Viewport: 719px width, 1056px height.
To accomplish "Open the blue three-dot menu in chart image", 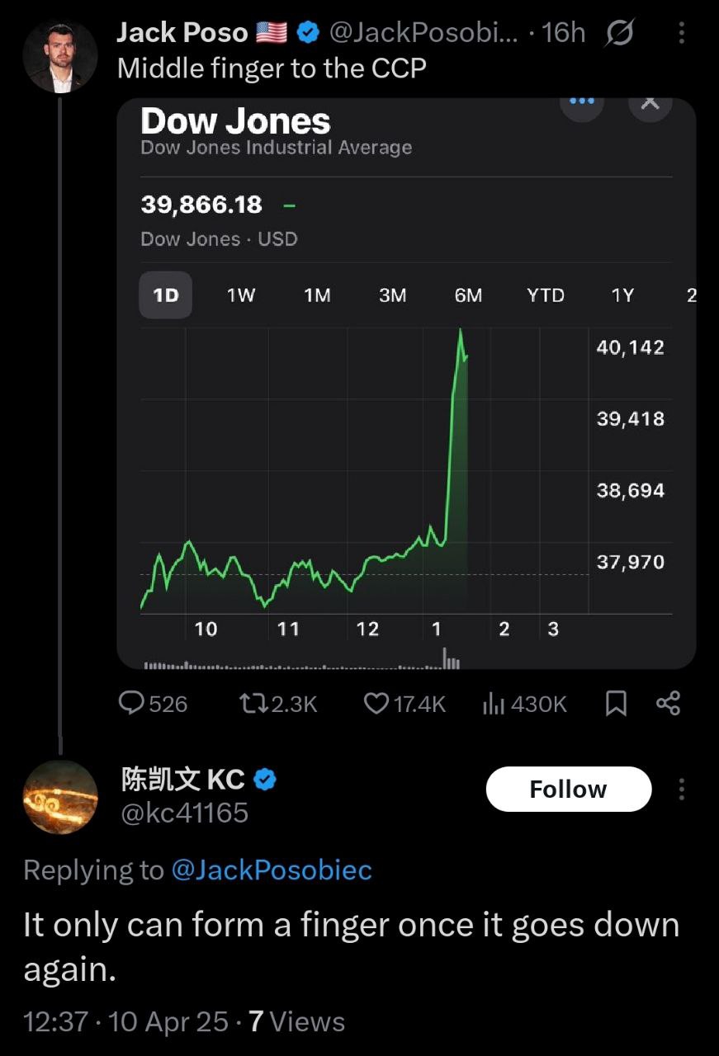I will (582, 101).
